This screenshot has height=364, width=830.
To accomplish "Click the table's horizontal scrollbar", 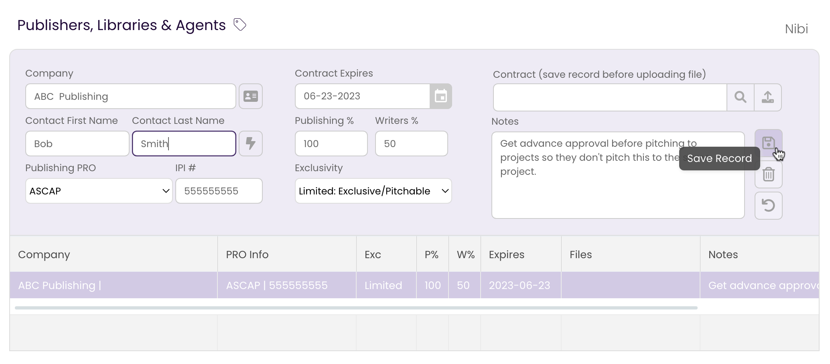I will [356, 308].
